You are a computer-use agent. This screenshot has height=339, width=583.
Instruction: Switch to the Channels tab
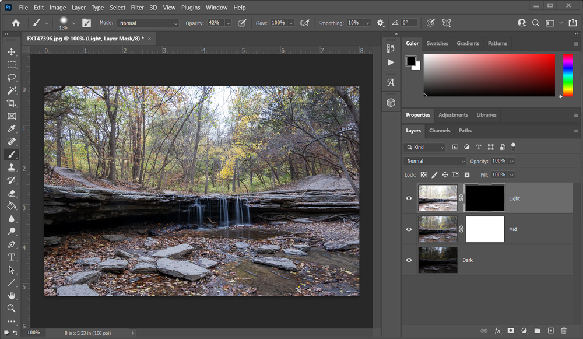[439, 131]
